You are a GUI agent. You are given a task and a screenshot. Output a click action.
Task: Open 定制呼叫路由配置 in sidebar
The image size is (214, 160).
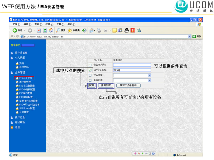28,101
